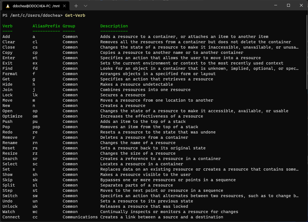Click the verb Switch
This screenshot has width=308, height=222.
click(10, 196)
